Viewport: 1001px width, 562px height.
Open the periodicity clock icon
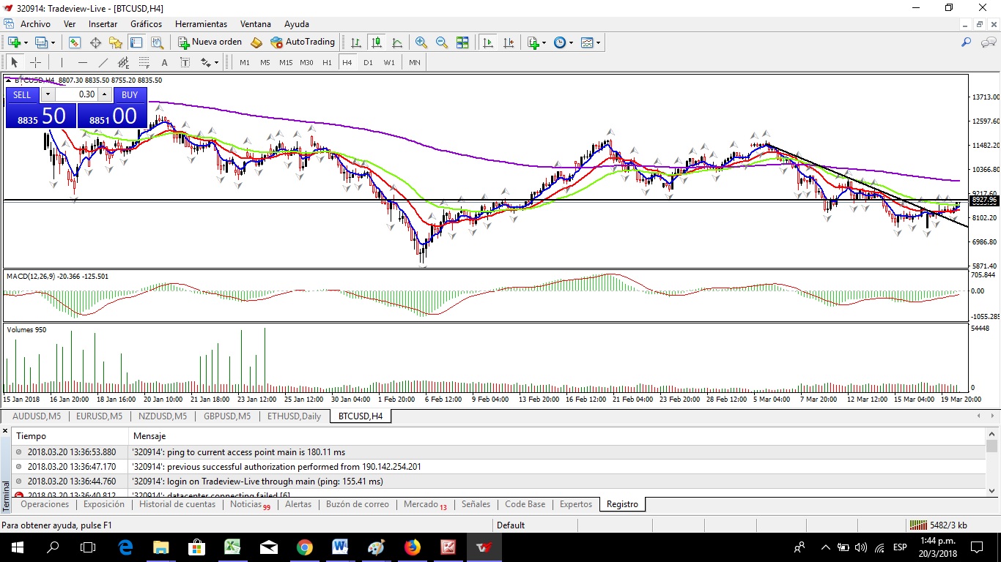(560, 42)
